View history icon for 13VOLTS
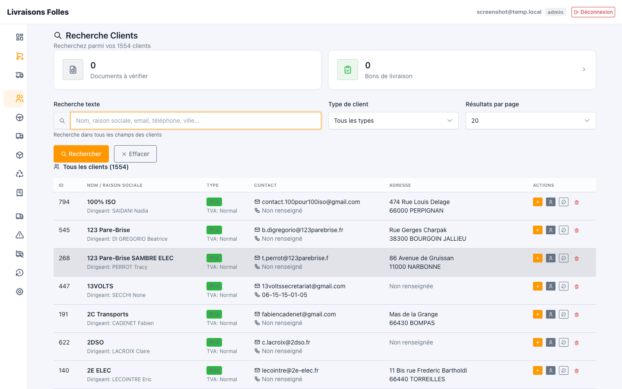This screenshot has width=622, height=389. (564, 286)
